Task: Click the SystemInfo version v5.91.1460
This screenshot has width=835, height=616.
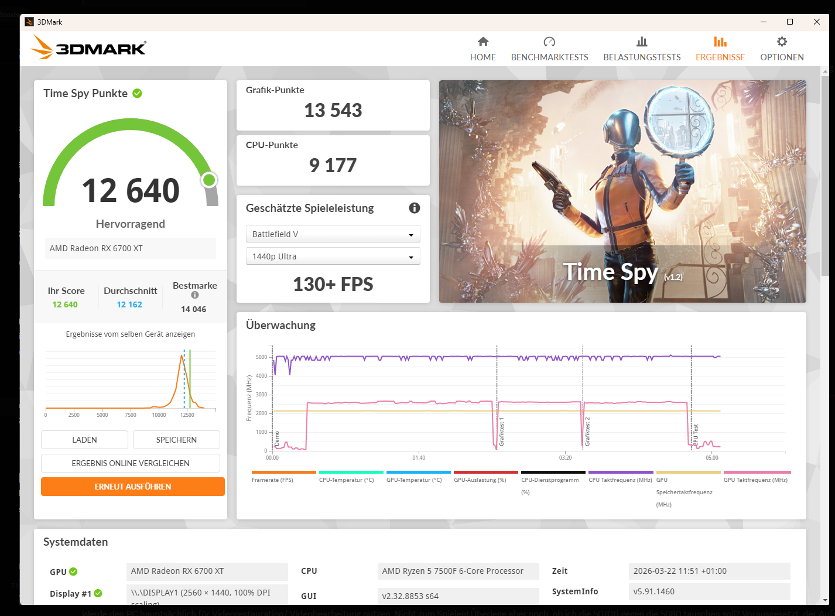Action: coord(709,591)
